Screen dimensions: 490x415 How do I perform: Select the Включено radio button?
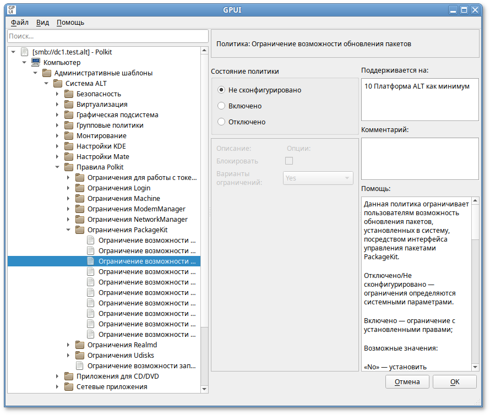tap(221, 106)
